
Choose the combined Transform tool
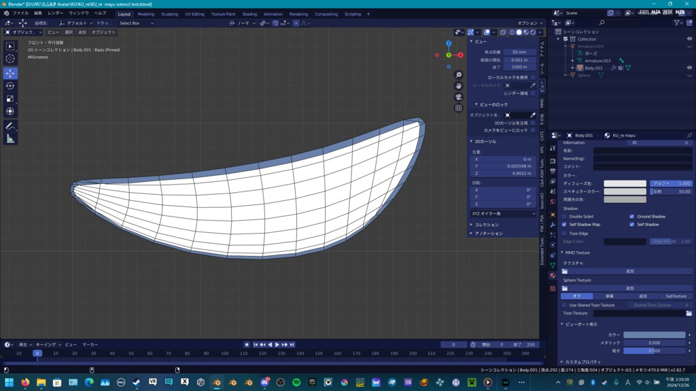point(10,112)
